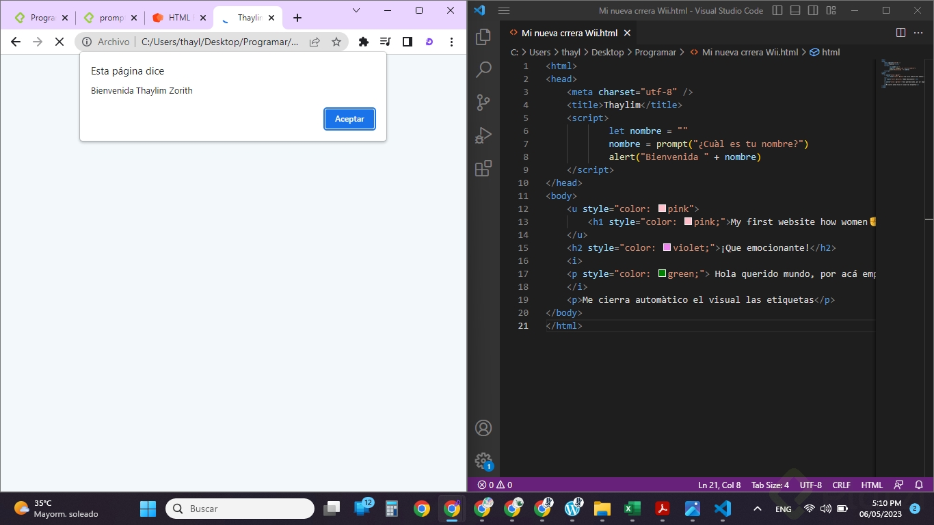Image resolution: width=934 pixels, height=525 pixels.
Task: Change the UTF-8 encoding in status bar
Action: [x=810, y=485]
